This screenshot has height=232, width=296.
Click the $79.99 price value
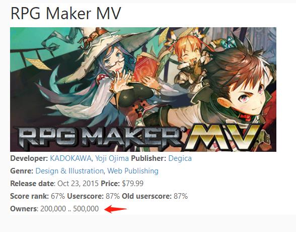pyautogui.click(x=133, y=184)
